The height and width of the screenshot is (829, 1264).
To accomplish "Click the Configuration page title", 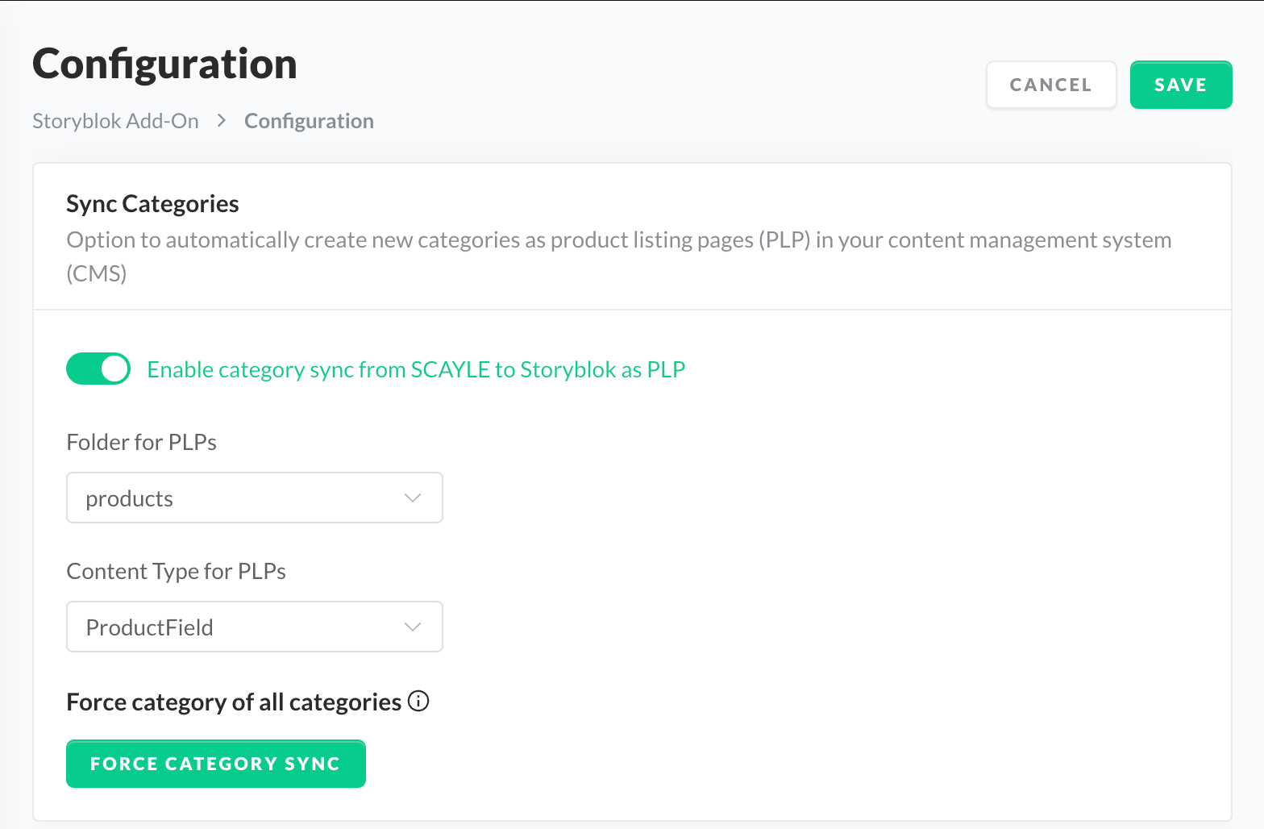I will click(x=164, y=64).
